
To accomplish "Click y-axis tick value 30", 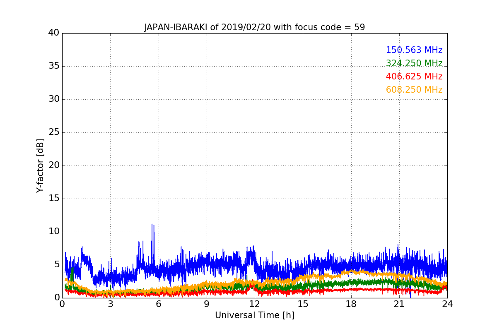I will [54, 99].
